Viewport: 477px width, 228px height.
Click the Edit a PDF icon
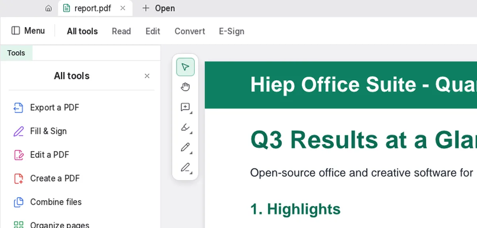pos(18,155)
